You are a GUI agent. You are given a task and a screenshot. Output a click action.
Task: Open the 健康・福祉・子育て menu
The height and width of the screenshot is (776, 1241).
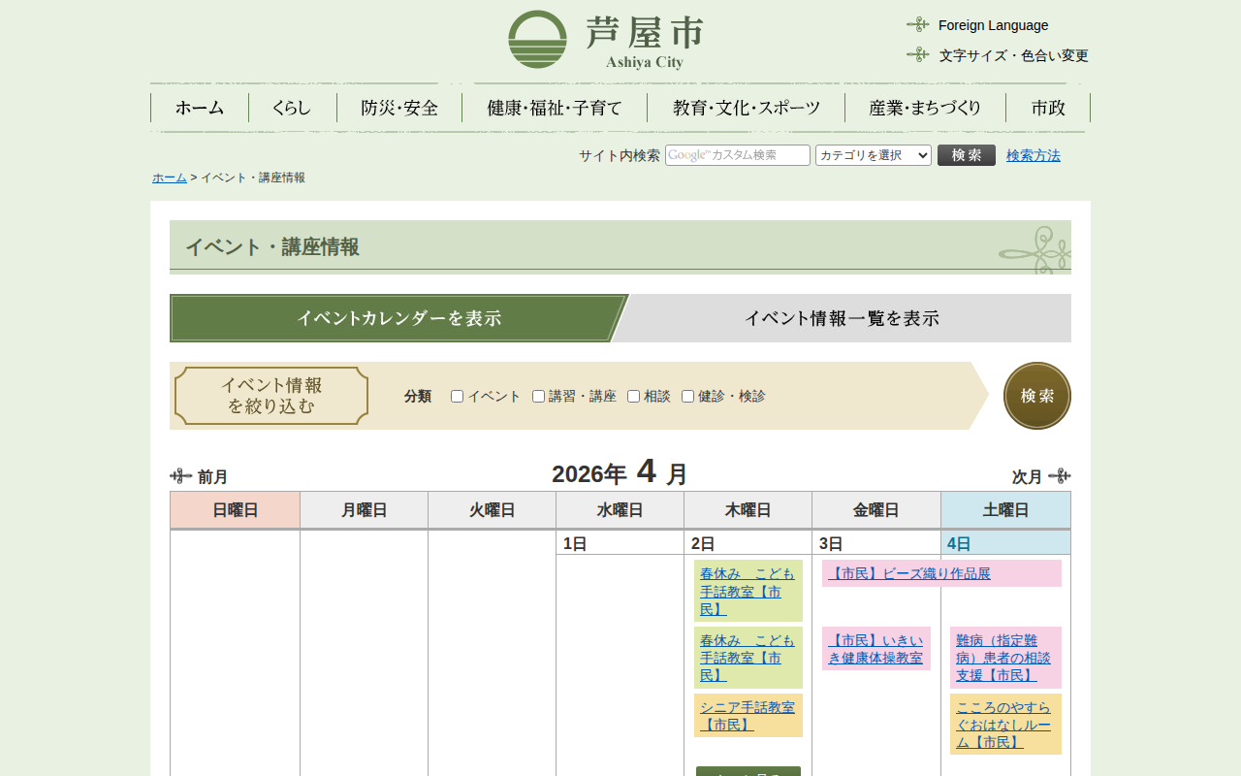point(555,108)
